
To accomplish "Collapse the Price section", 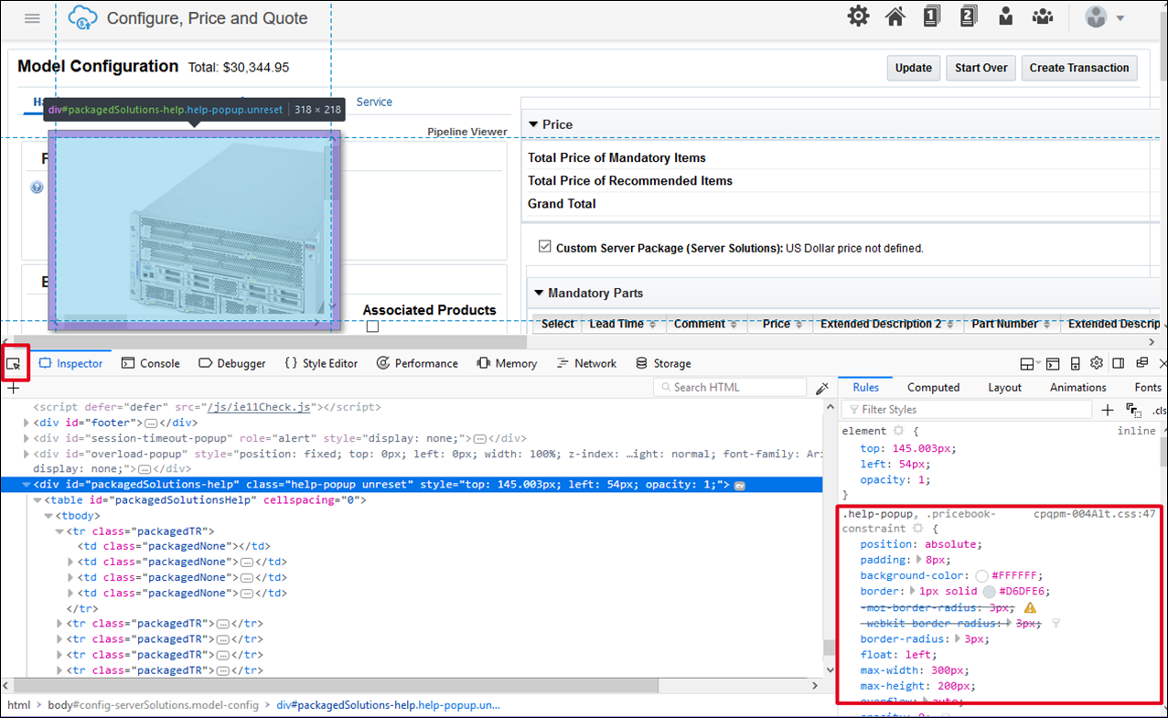I will point(533,124).
